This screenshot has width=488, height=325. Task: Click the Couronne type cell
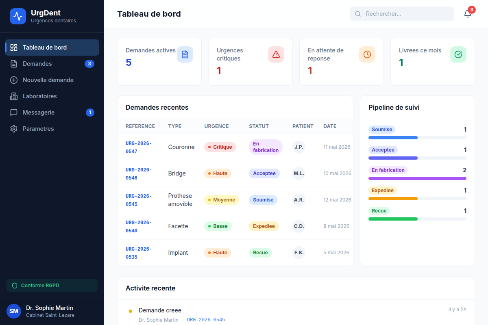click(181, 147)
